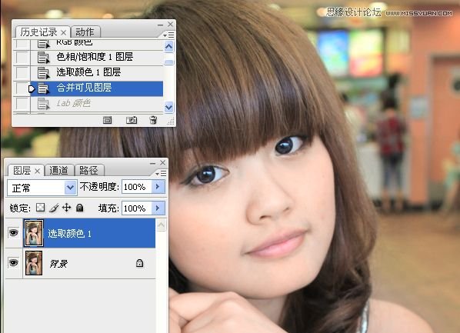Enable lock position move icon
460x333 pixels.
[x=67, y=208]
